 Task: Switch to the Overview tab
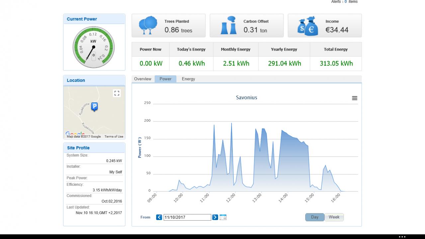pos(143,79)
